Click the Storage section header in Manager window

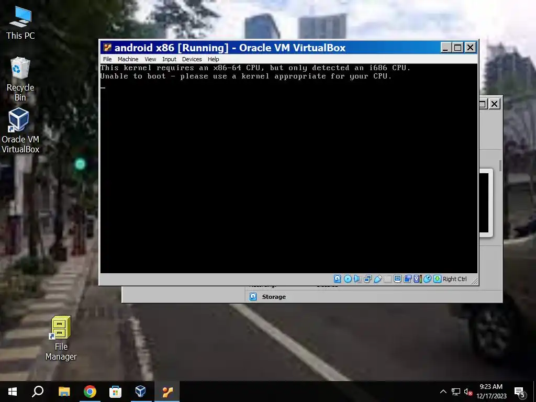tap(274, 297)
